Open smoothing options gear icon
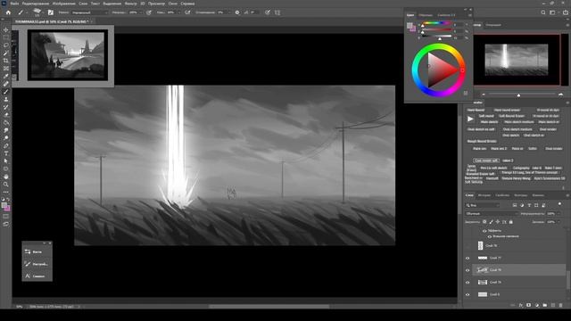The height and width of the screenshot is (321, 571). point(237,12)
